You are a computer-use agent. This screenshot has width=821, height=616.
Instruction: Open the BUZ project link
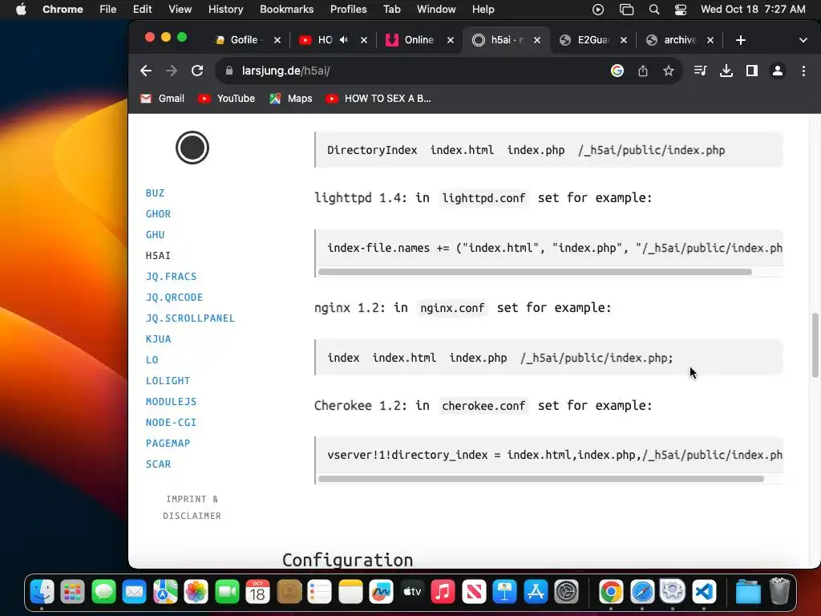click(x=155, y=192)
